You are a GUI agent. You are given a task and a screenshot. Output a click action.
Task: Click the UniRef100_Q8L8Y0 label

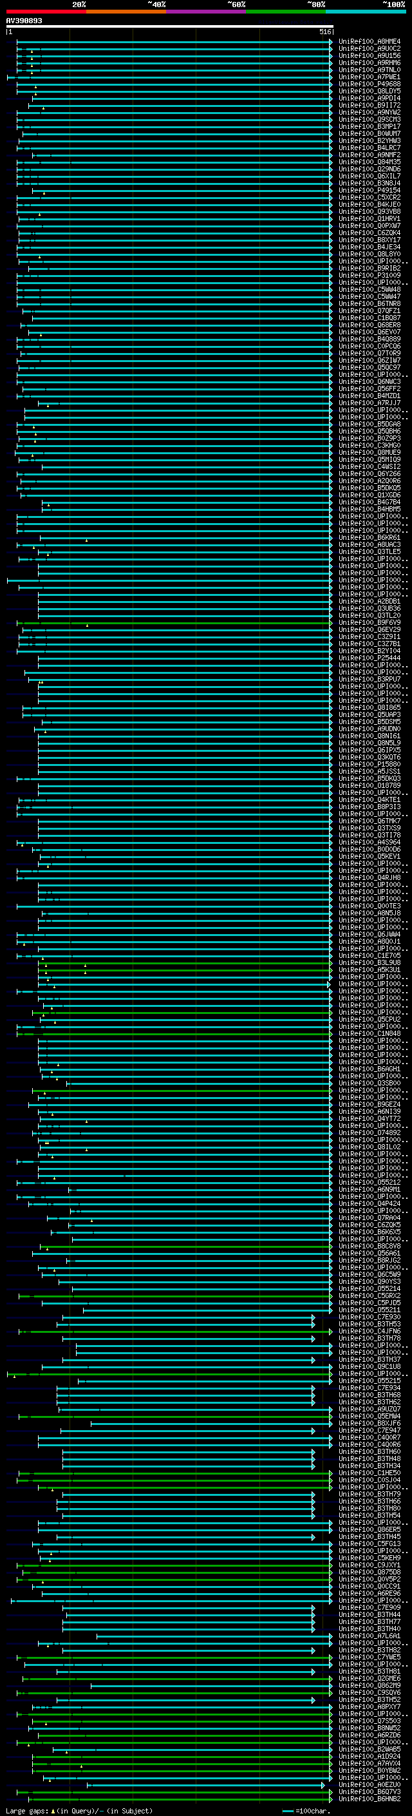[370, 254]
